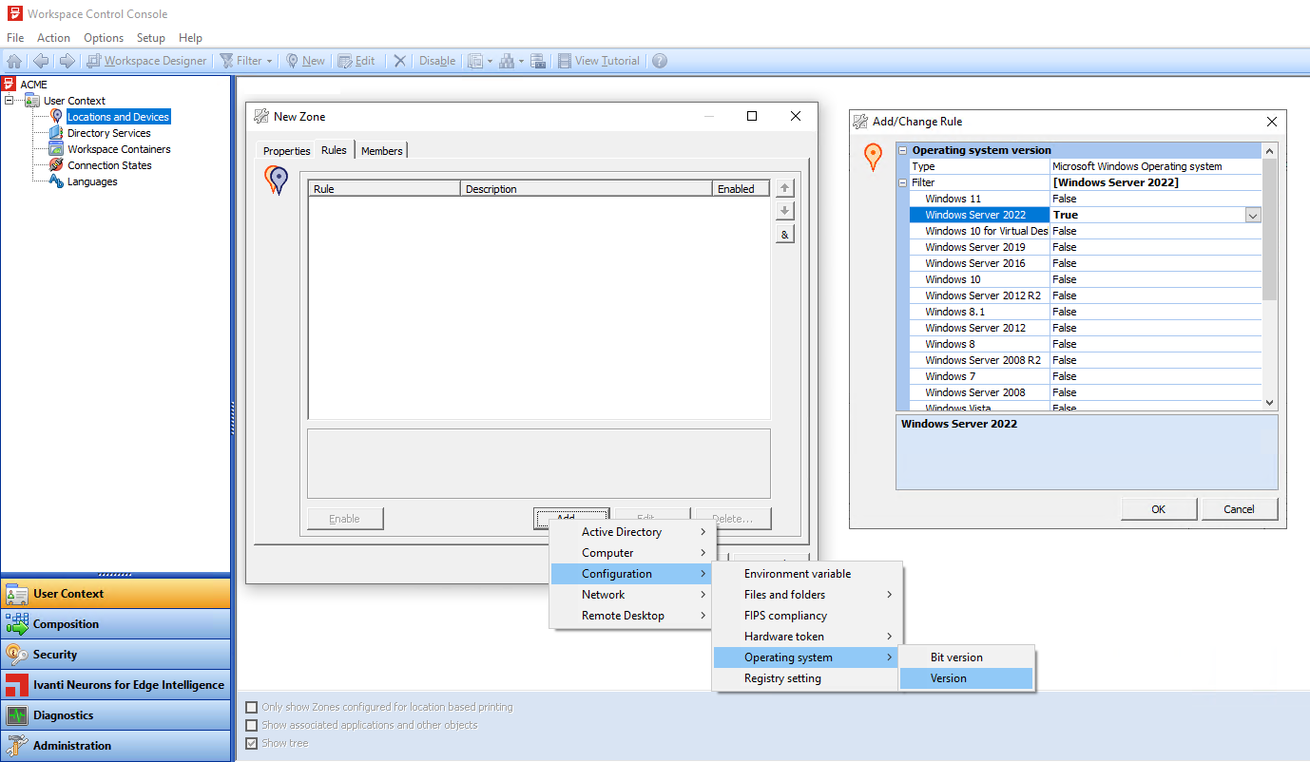Open the User Context navigation section

[115, 594]
